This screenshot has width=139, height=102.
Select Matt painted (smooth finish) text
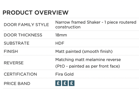(84, 52)
